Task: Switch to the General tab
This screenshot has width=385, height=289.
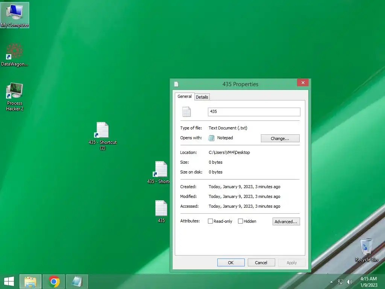Action: click(x=185, y=96)
